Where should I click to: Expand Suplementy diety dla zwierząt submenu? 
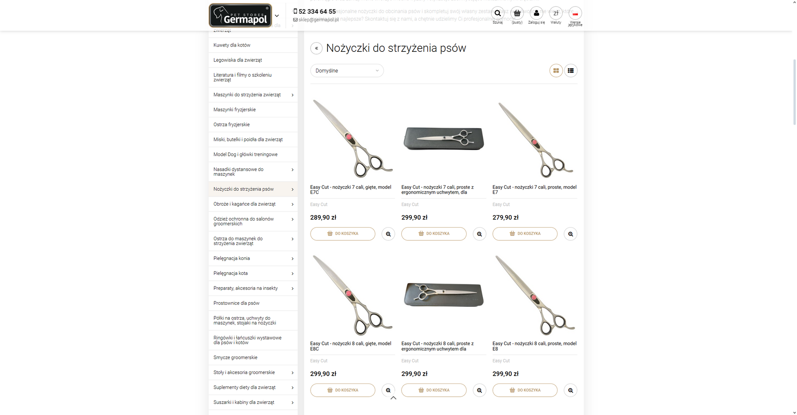[293, 388]
